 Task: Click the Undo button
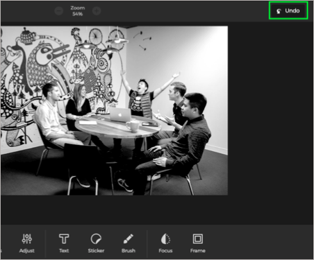[x=288, y=10]
